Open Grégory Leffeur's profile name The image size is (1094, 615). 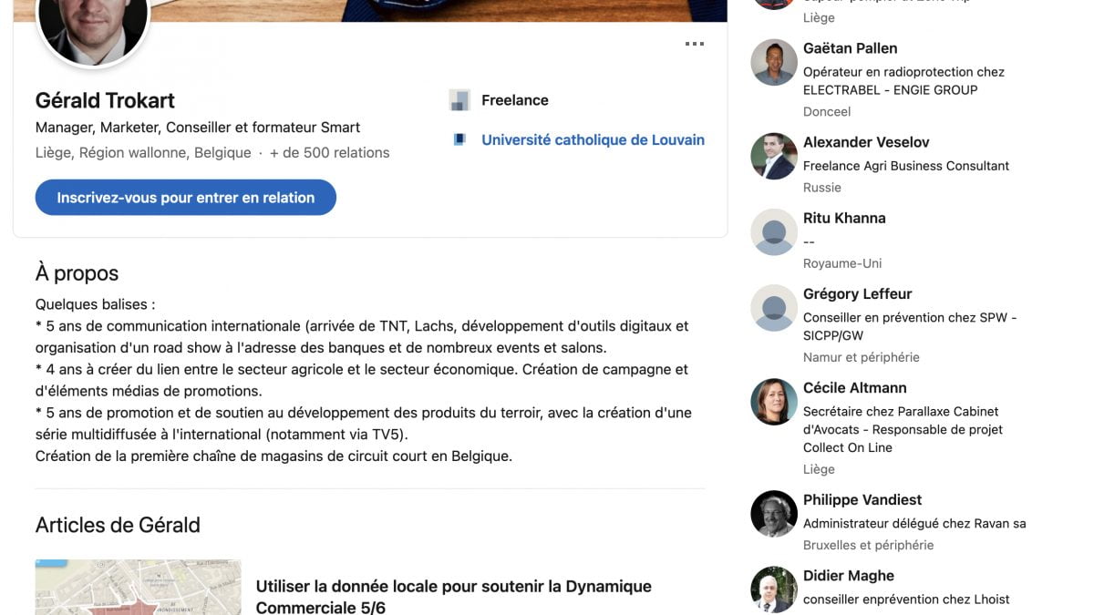pyautogui.click(x=857, y=293)
